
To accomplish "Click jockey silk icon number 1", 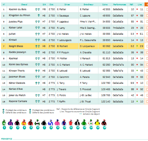I will click(4, 122).
